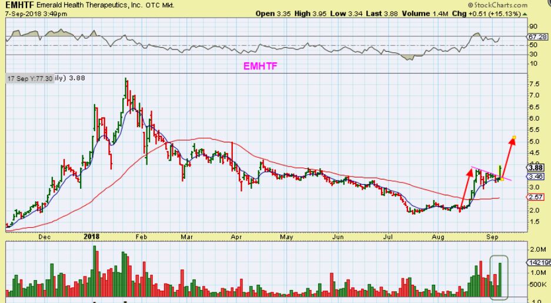The width and height of the screenshot is (551, 303).
Task: Click the 4.5 price axis label
Action: [x=534, y=153]
